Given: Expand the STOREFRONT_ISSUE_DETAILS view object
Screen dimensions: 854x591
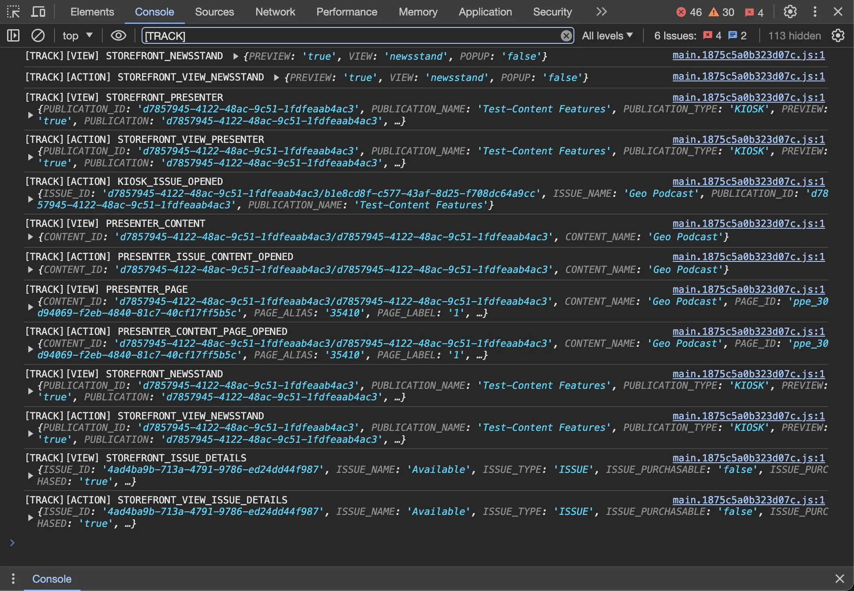Looking at the screenshot, I should pos(31,476).
